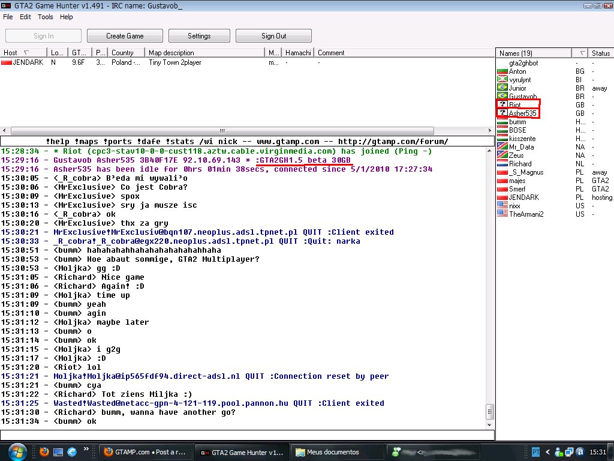
Task: Click the Poland flag beside host JENDARK
Action: point(7,62)
